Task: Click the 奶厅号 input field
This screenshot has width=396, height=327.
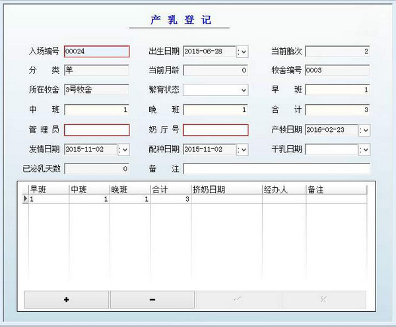Action: click(215, 130)
